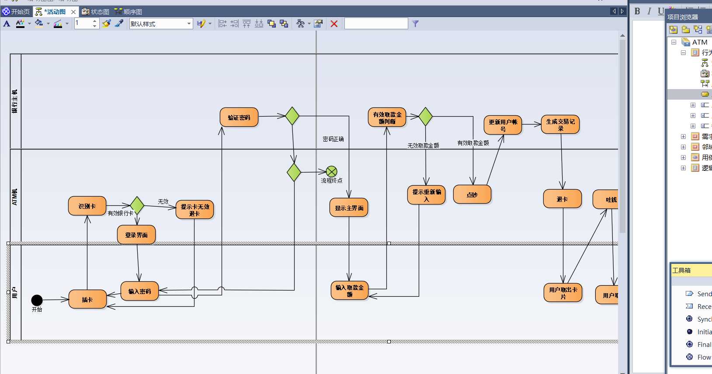Open font color dropdown arrow
Image resolution: width=712 pixels, height=374 pixels.
29,24
